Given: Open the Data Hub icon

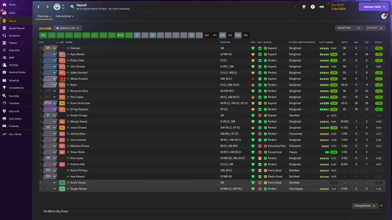Looking at the screenshot, I should point(4,50).
